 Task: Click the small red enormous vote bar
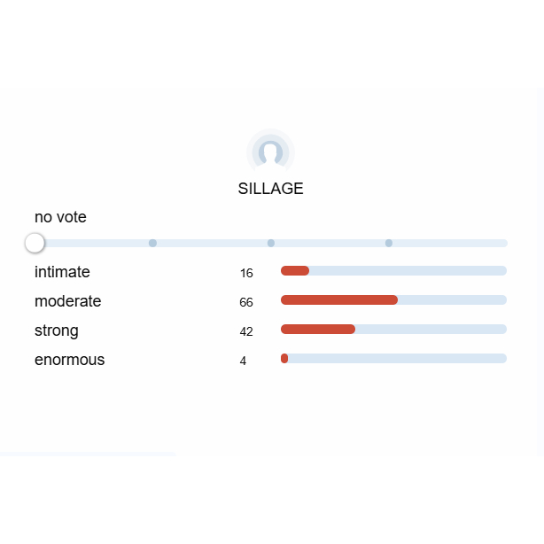(x=284, y=358)
